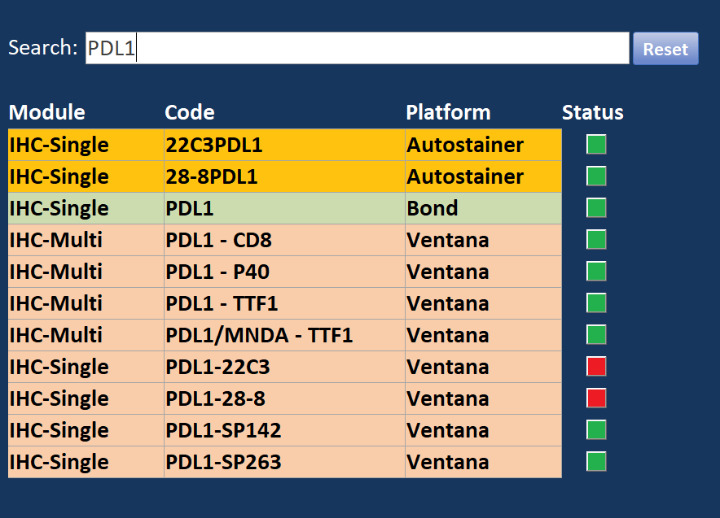Click the Code column header
Image resolution: width=720 pixels, height=518 pixels.
[190, 112]
